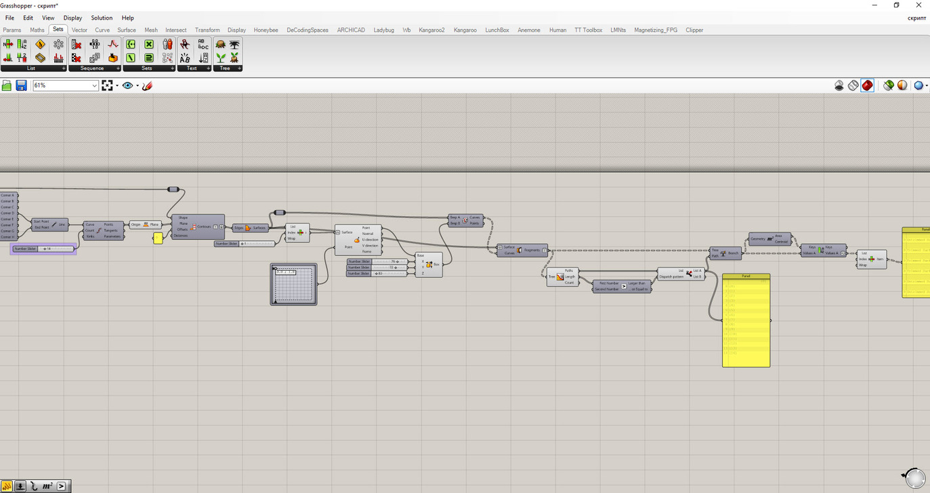Image resolution: width=930 pixels, height=493 pixels.
Task: Select the yellow diamond warning-sign list icon
Action: pos(40,44)
